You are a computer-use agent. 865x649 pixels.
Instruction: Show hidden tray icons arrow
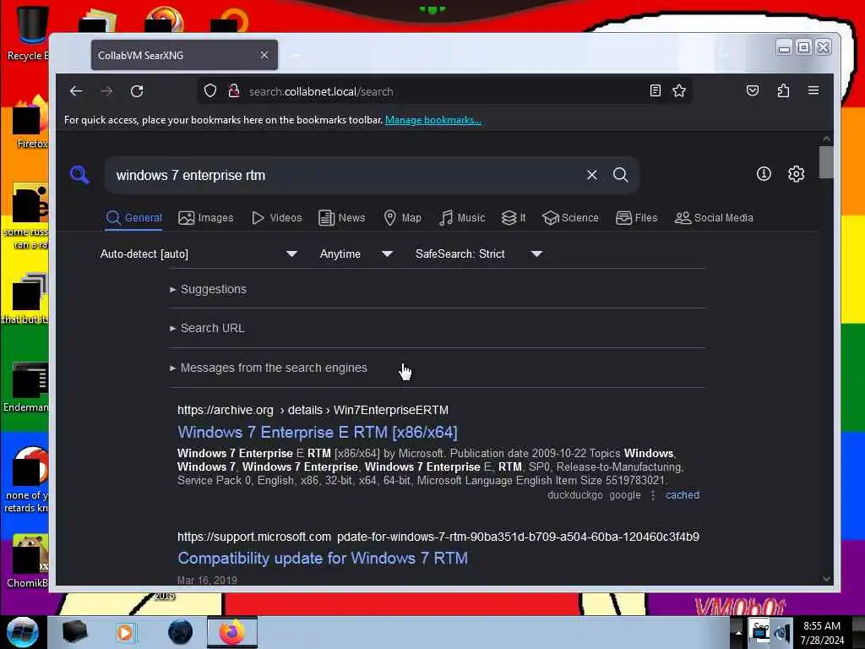738,632
